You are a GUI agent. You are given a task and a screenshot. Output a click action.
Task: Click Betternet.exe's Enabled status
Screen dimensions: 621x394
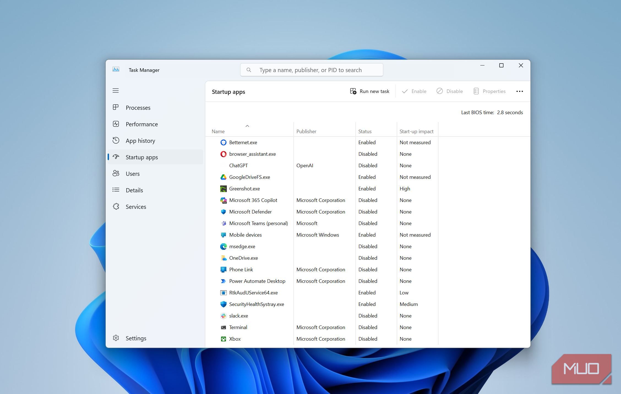tap(367, 143)
